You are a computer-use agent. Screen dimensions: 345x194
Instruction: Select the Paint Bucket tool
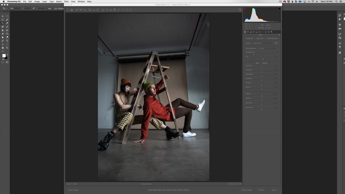(x=7, y=34)
